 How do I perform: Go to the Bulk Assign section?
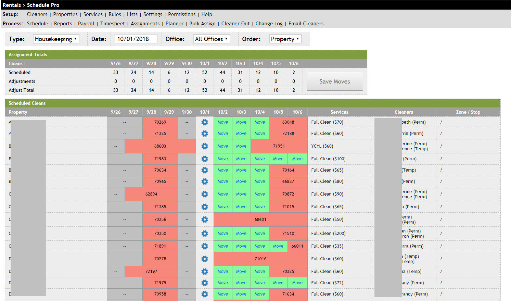coord(202,23)
